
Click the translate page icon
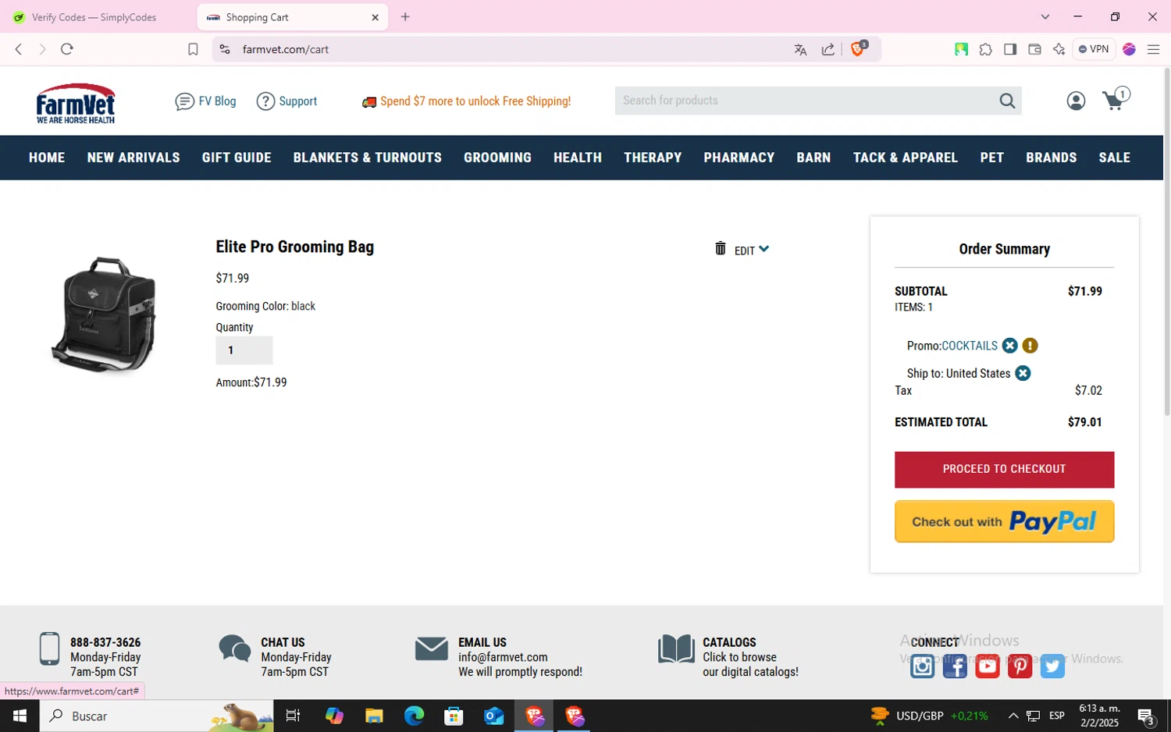[x=800, y=49]
